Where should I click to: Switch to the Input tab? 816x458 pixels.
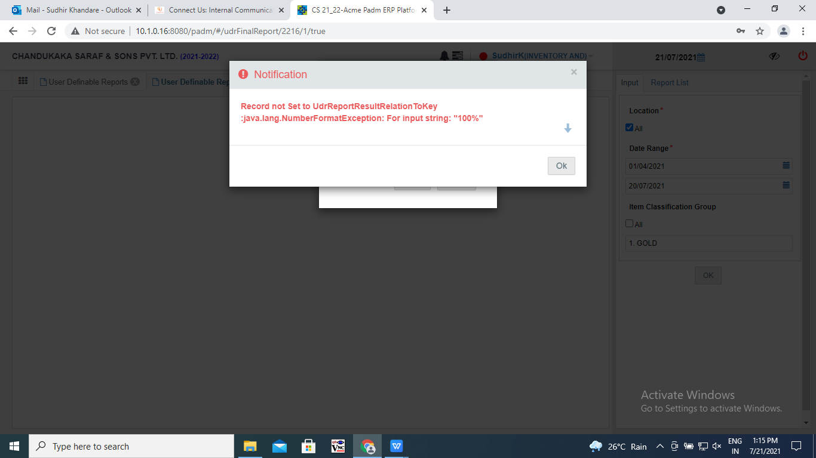coord(630,82)
